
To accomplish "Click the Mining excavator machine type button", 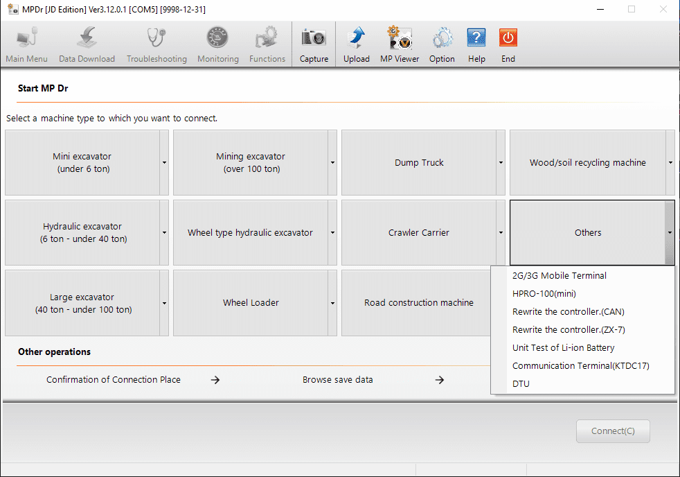I will (250, 163).
